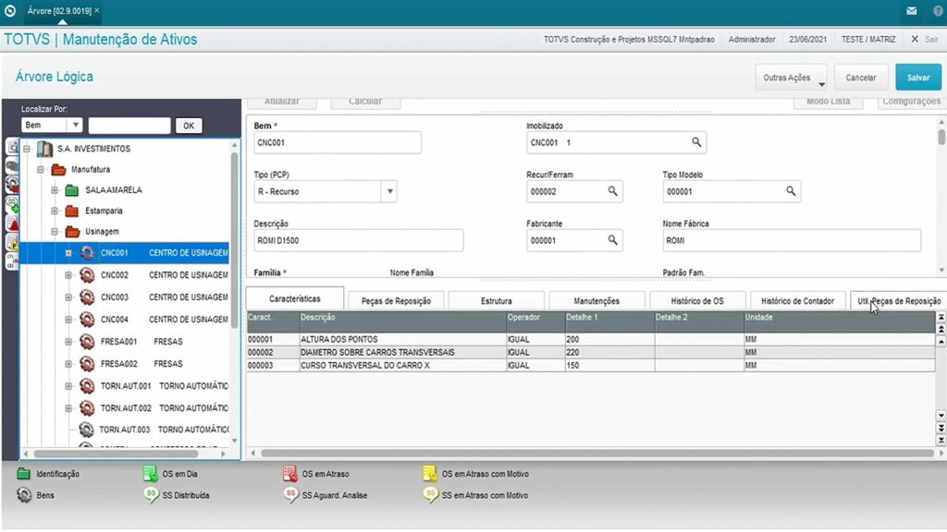Click the OK search button
The width and height of the screenshot is (947, 532).
coord(189,126)
